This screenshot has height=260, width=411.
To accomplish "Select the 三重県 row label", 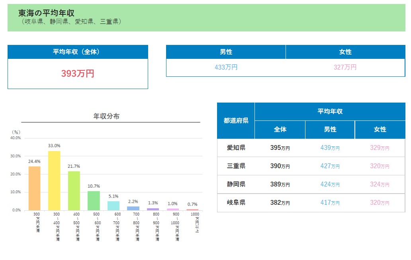I will 236,166.
